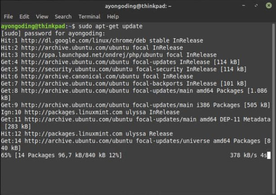Open the Terminal menu
The width and height of the screenshot is (276, 195).
[x=89, y=17]
